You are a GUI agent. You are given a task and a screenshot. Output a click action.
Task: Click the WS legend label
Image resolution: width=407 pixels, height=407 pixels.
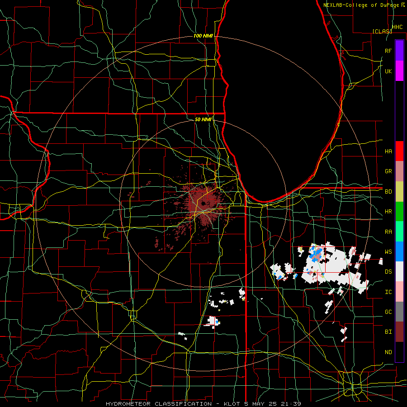pos(388,251)
